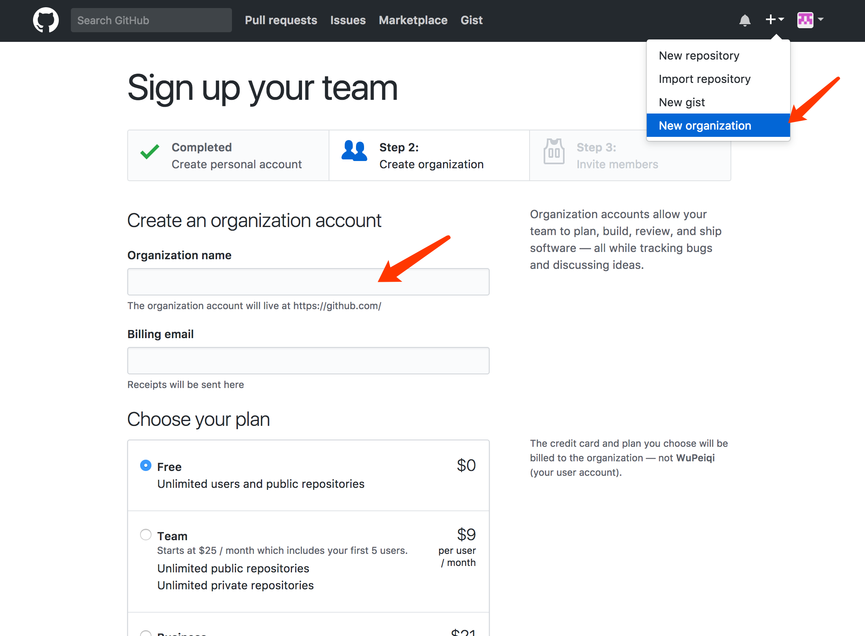Choose New organization from the menu
Image resolution: width=865 pixels, height=636 pixels.
(705, 126)
